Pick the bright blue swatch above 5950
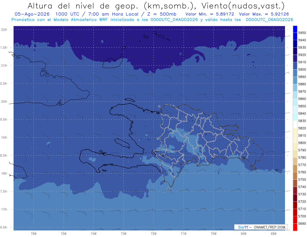307x237 pixels. [x=295, y=29]
